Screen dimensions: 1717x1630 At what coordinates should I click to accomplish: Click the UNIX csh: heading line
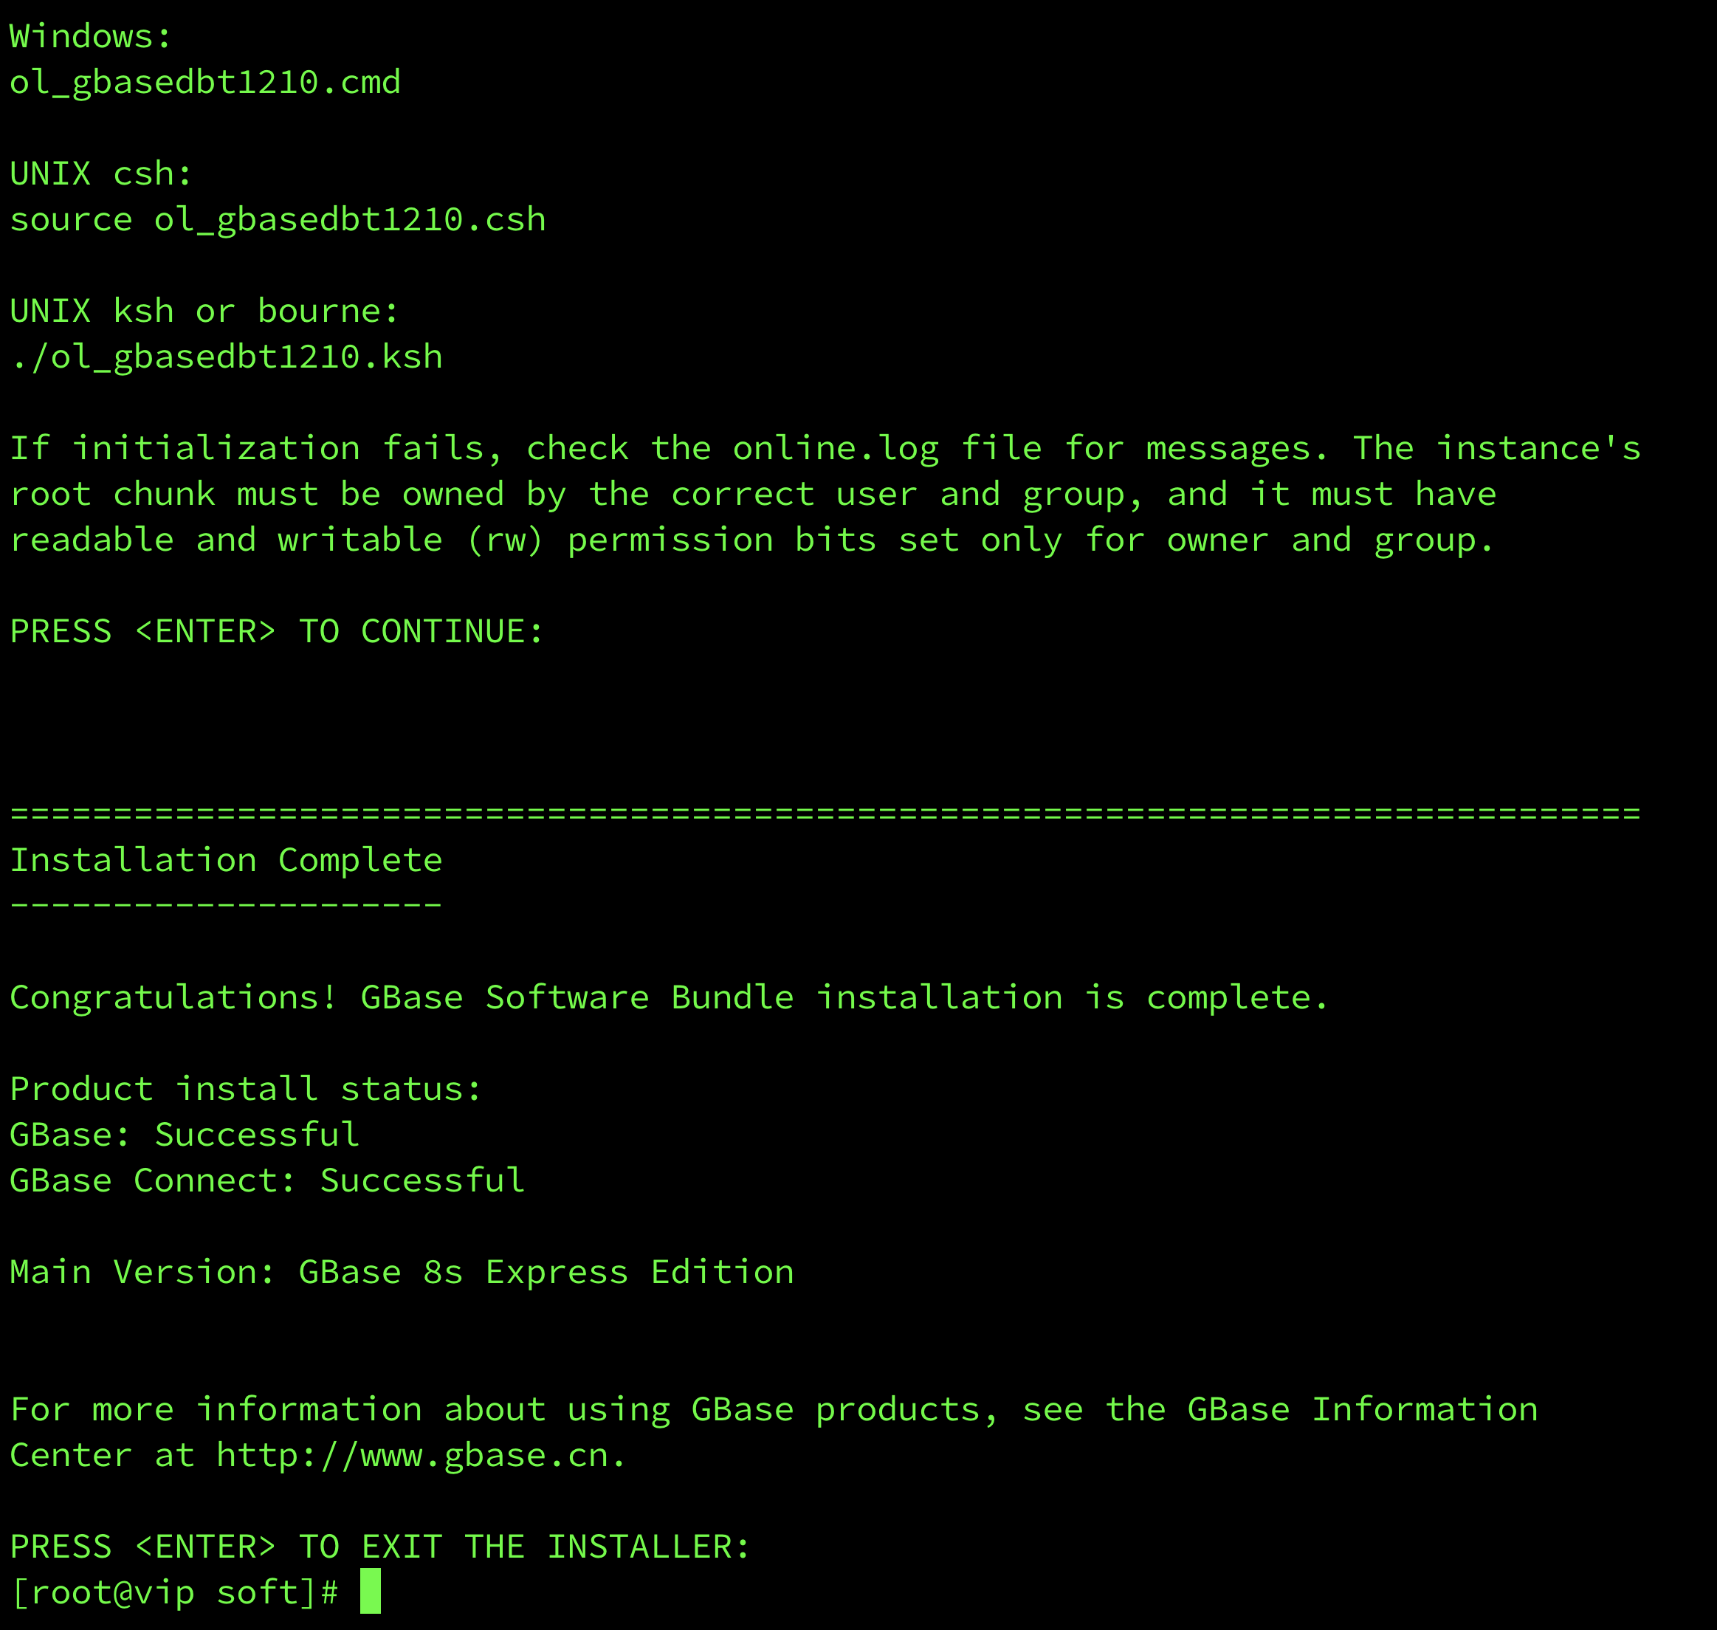pos(101,173)
